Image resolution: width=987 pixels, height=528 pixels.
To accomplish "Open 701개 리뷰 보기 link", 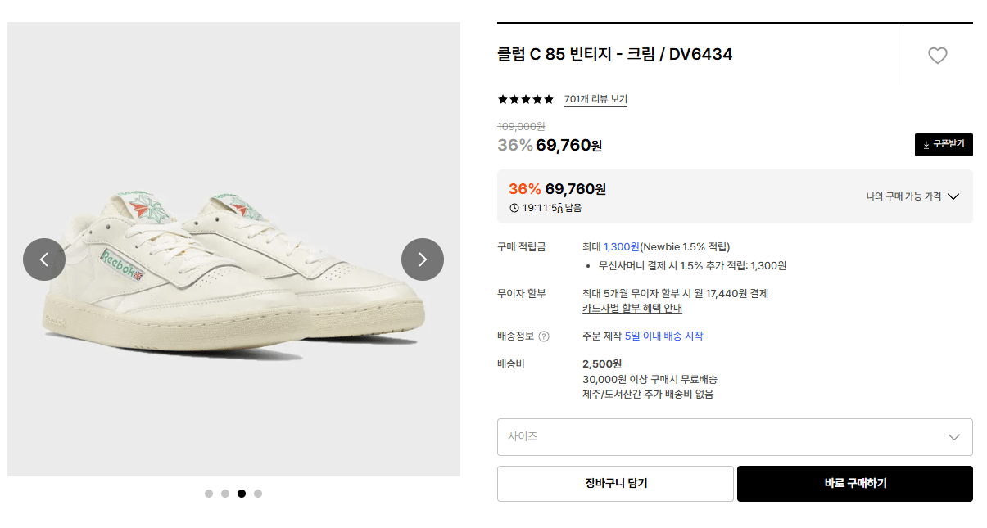I will [x=595, y=99].
